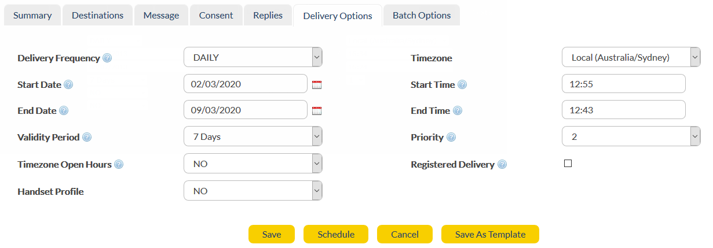The image size is (713, 248).
Task: Expand the Handset Profile dropdown
Action: tap(253, 191)
